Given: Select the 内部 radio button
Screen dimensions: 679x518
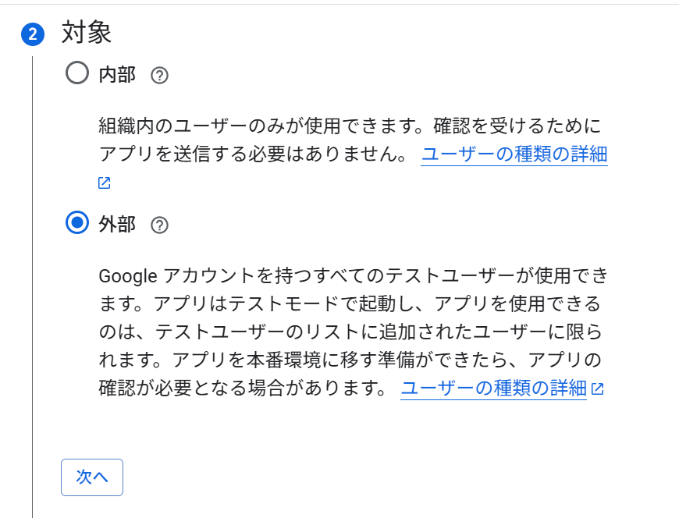Looking at the screenshot, I should [76, 74].
